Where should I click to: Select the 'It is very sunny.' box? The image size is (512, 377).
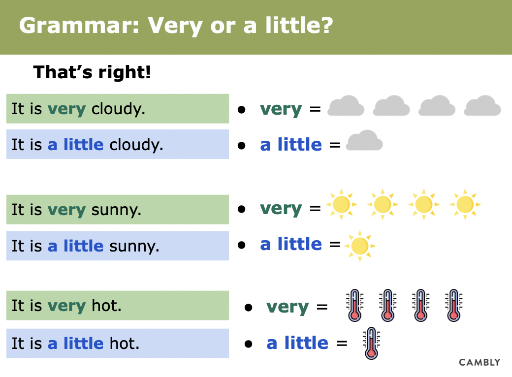[x=118, y=210]
